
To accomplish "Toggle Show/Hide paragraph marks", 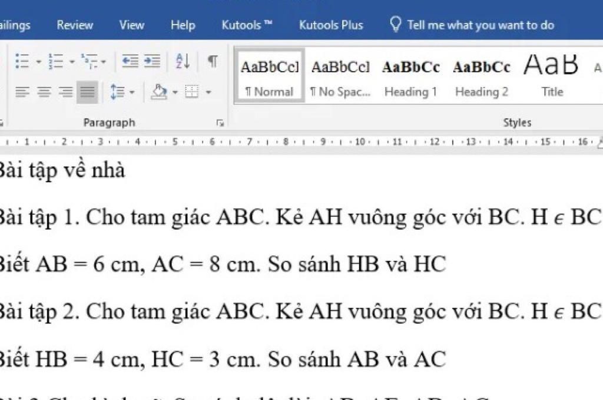I will pos(213,61).
